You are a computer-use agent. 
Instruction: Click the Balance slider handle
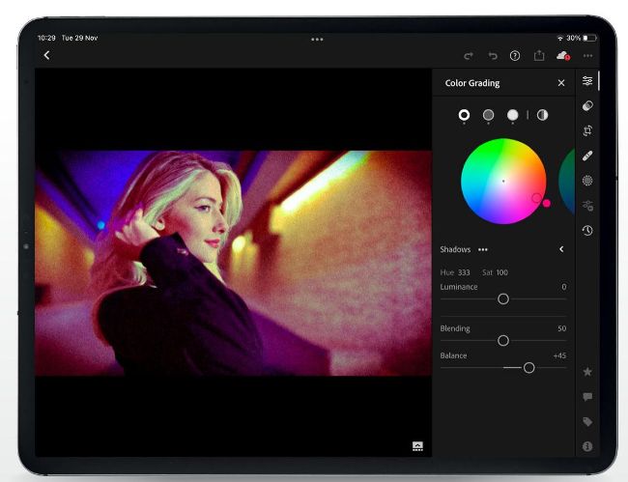point(529,368)
